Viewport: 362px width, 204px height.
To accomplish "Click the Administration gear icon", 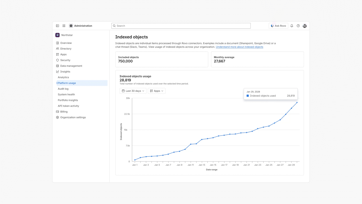I will point(71,26).
